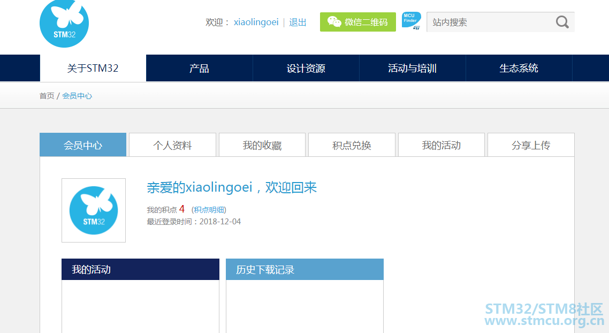This screenshot has width=609, height=333.
Task: Open the 关于STM32 nav menu
Action: click(x=93, y=68)
